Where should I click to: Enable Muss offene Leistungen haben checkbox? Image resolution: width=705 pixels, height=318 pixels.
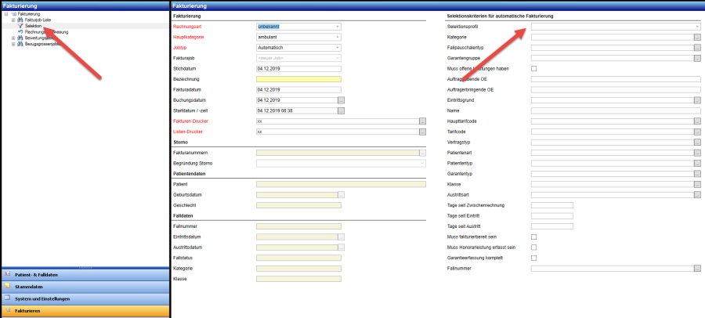click(x=534, y=69)
